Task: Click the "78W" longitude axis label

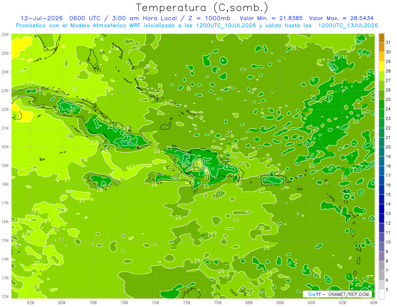Action: (93, 302)
